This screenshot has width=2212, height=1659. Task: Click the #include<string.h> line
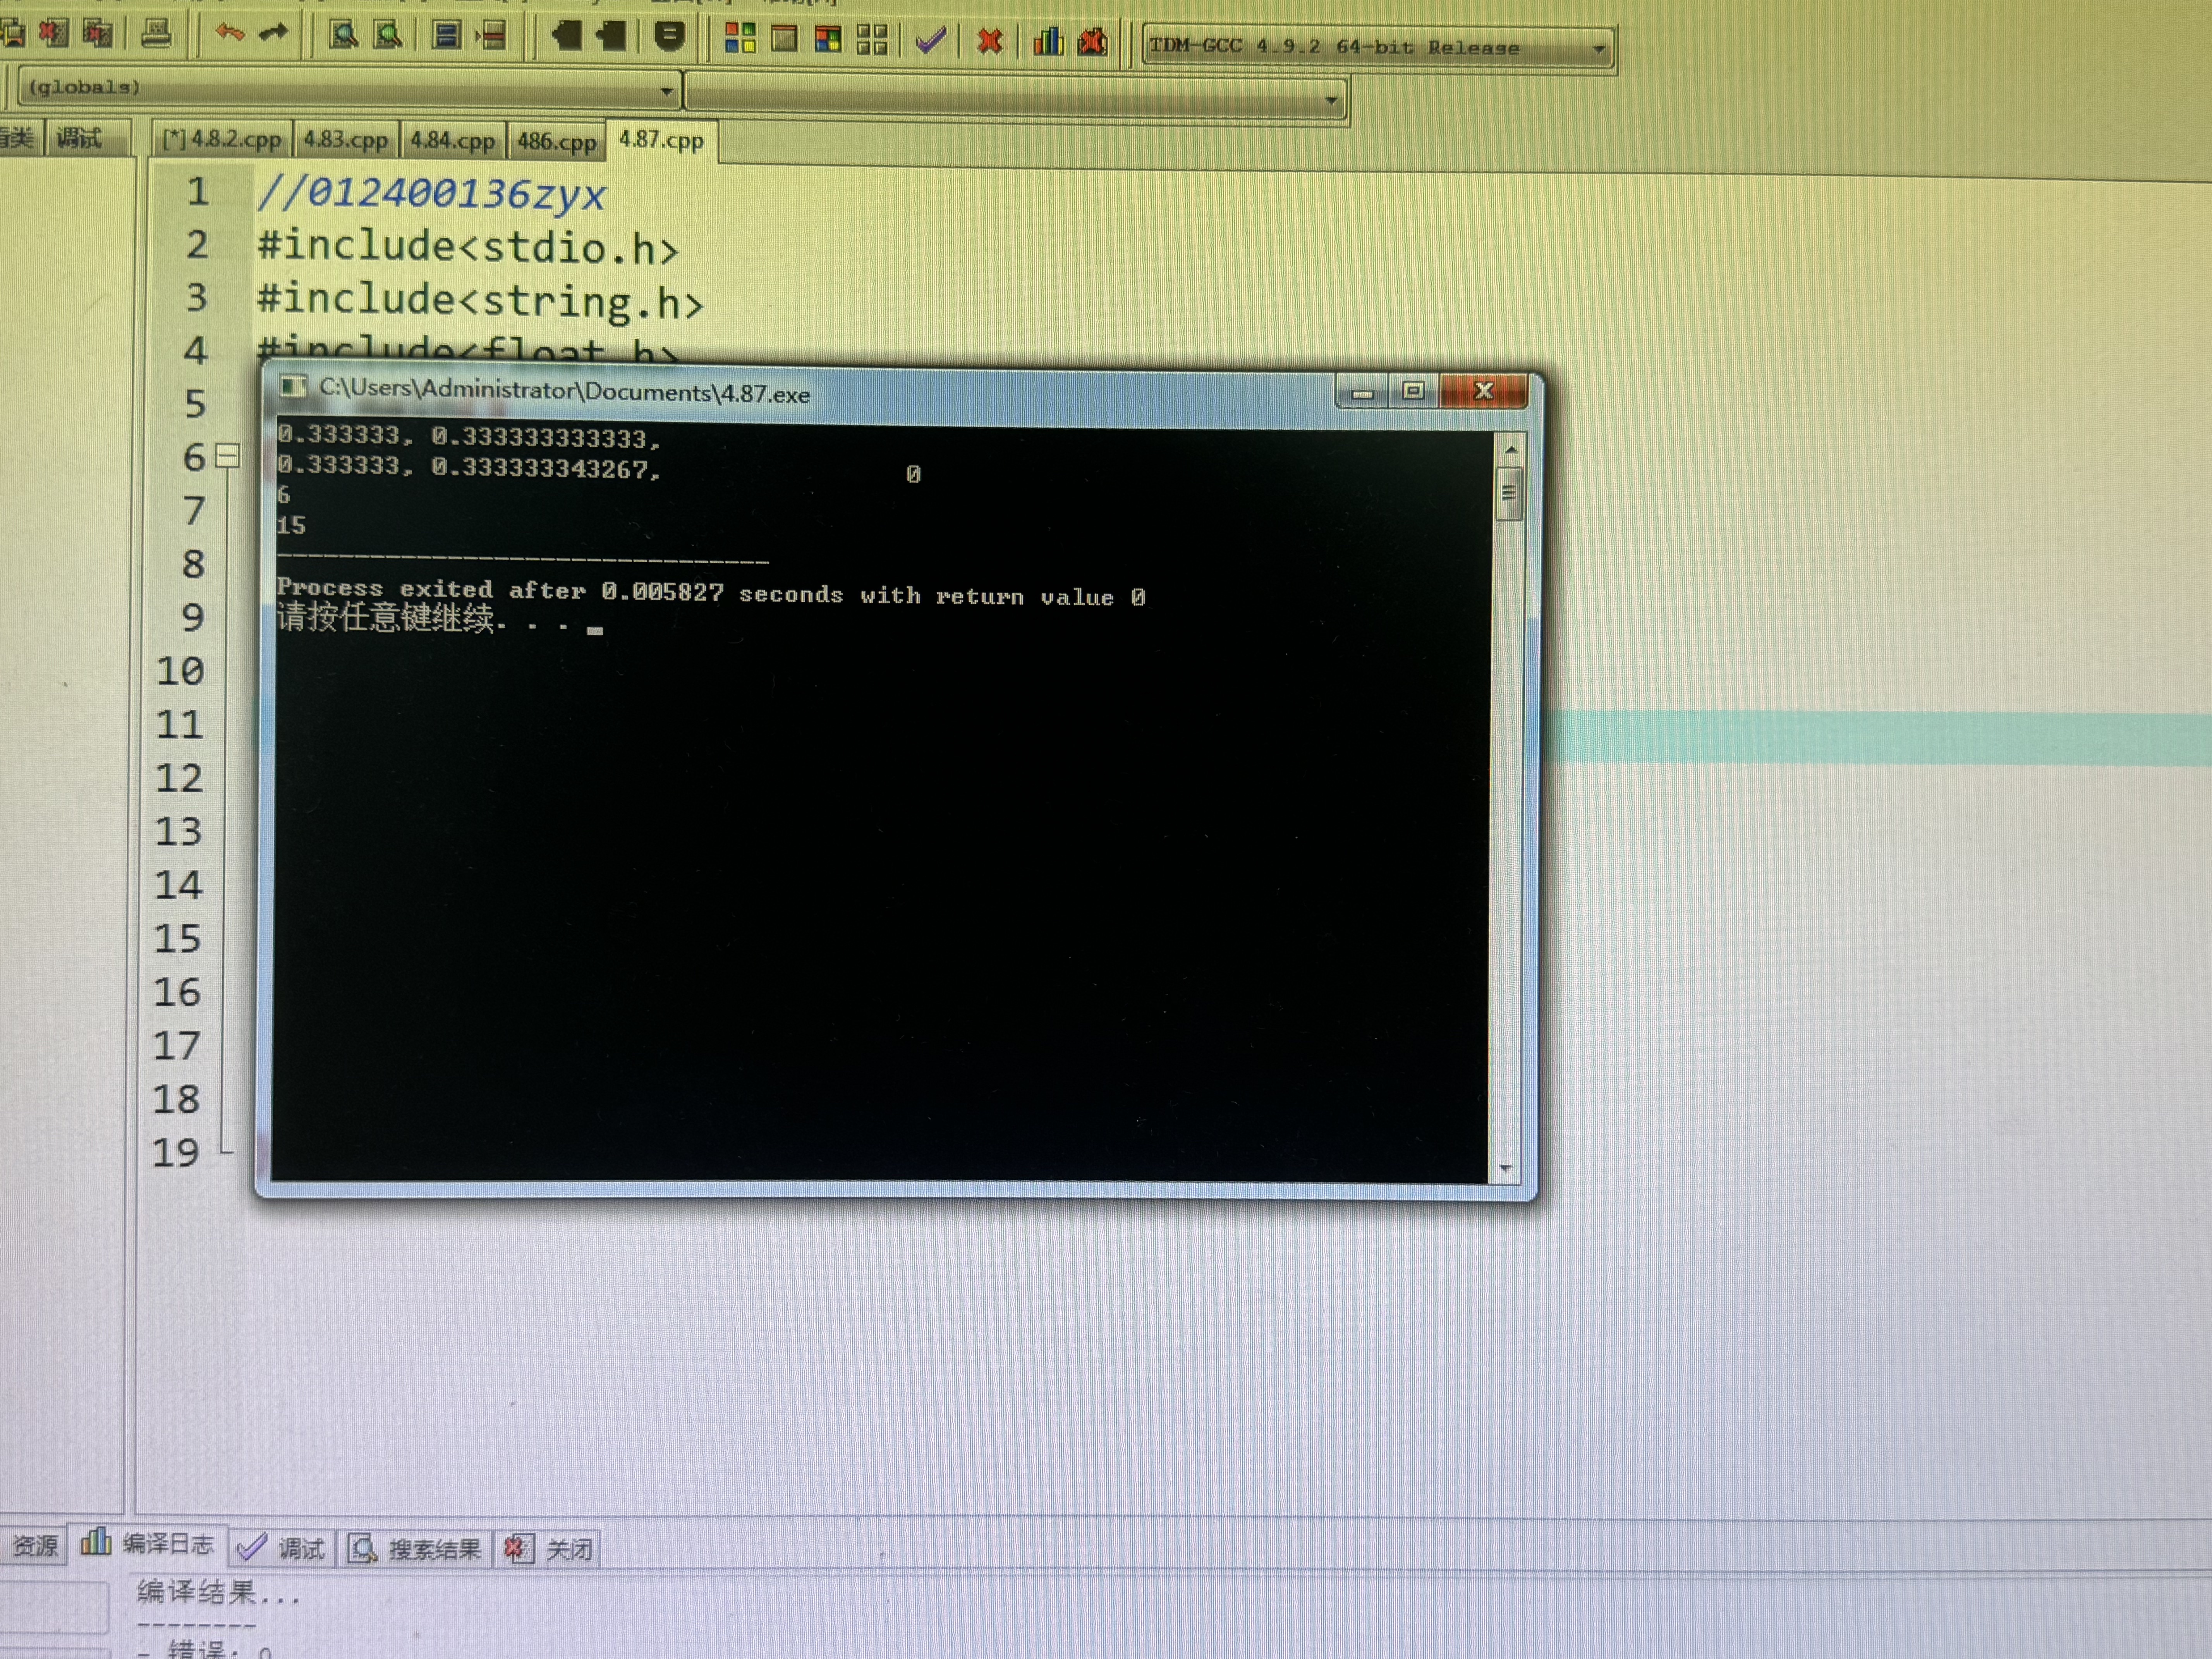tap(481, 301)
